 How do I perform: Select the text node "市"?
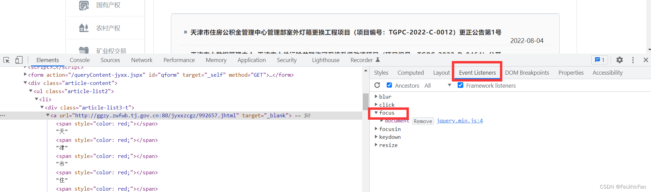[62, 164]
